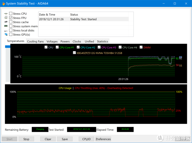
Task: Click the CPU chip icon beside Stress CPU
Action: pos(6,14)
